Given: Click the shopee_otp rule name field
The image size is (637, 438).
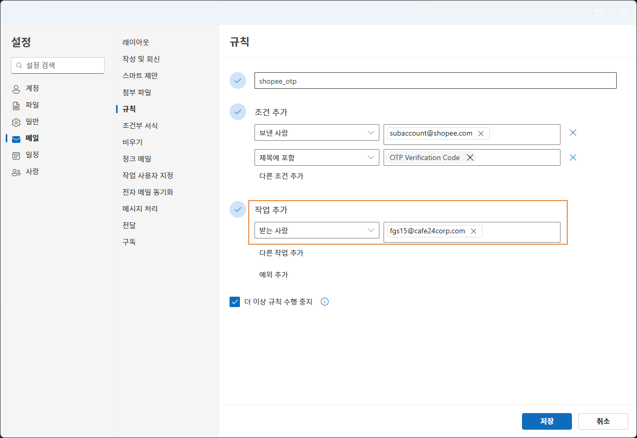Looking at the screenshot, I should pyautogui.click(x=435, y=81).
